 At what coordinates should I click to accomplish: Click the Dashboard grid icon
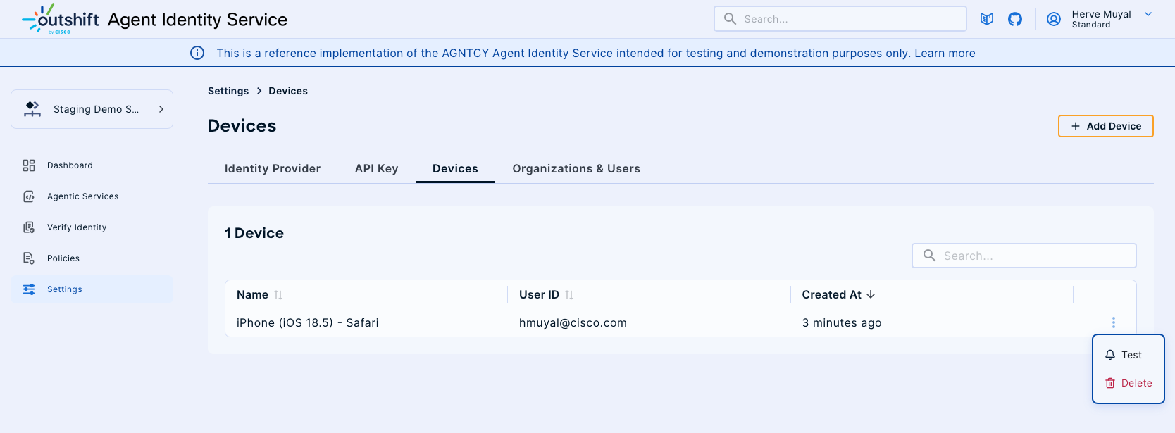(29, 165)
